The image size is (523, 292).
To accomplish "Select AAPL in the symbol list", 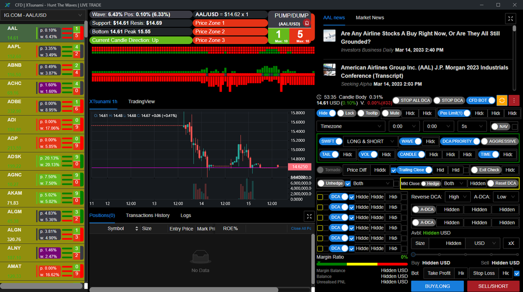I will click(x=43, y=51).
